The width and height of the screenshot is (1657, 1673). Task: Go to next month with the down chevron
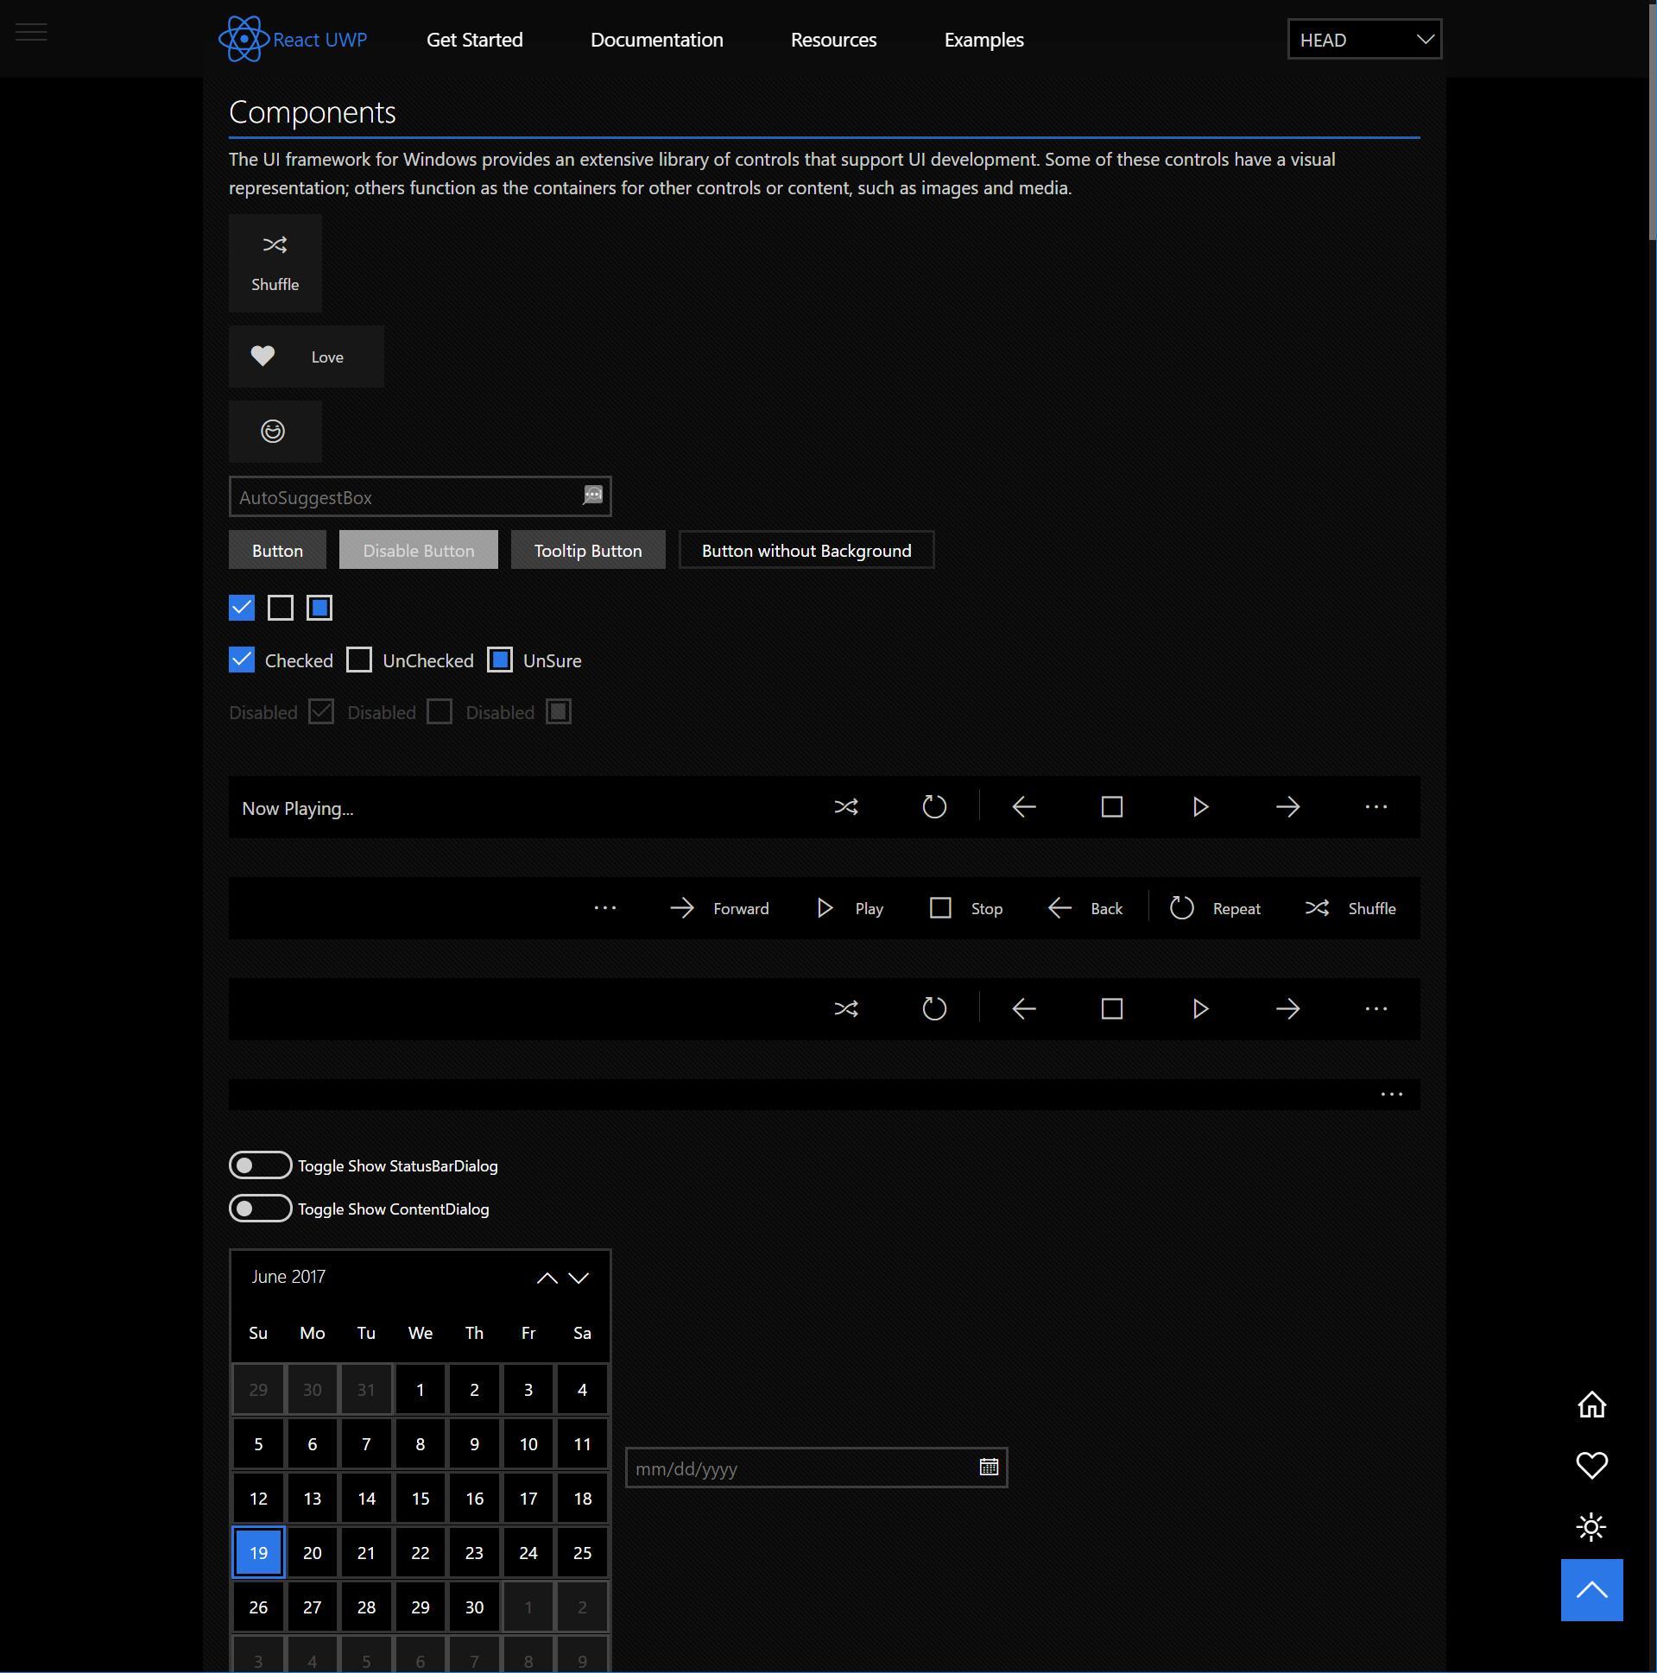click(x=578, y=1278)
